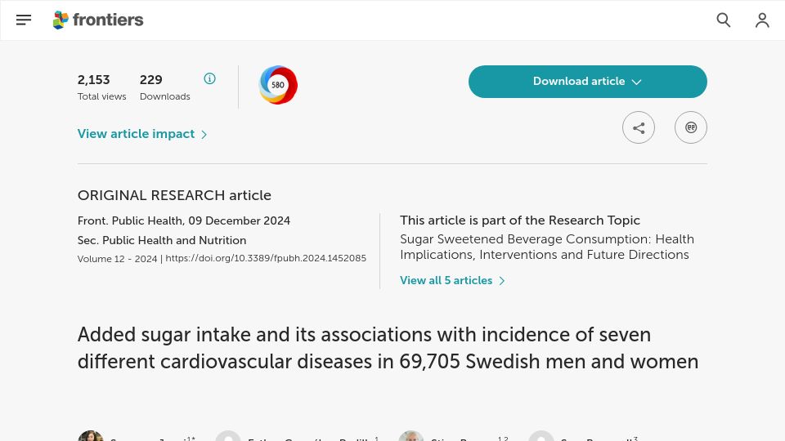Show metrics info icon beside Downloads
The height and width of the screenshot is (441, 785).
(210, 78)
